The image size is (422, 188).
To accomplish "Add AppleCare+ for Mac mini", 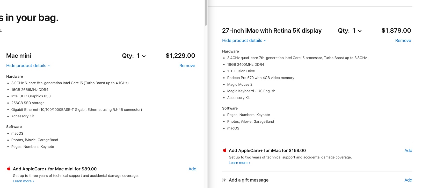I will [x=192, y=169].
